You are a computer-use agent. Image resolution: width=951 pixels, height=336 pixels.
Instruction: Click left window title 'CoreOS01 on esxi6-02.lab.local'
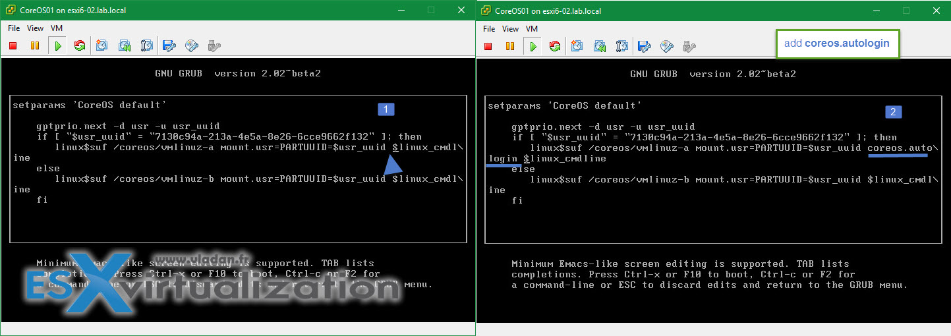[x=80, y=10]
